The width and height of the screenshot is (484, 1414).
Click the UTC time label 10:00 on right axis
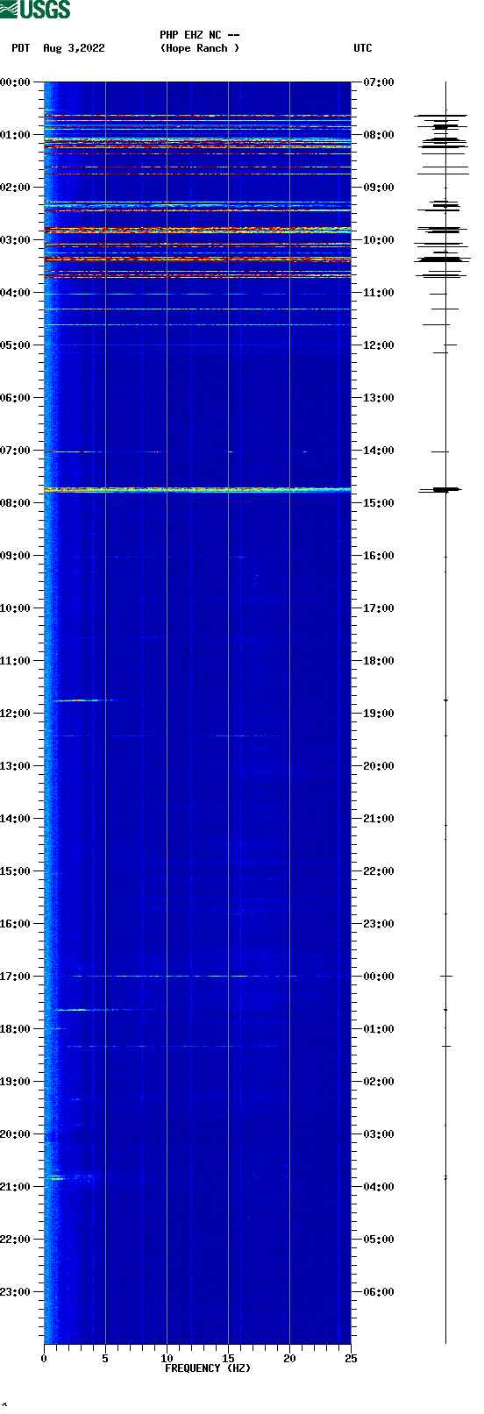click(379, 240)
